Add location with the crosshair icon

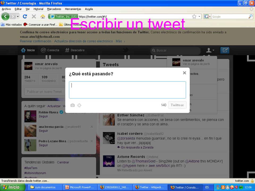(79, 105)
